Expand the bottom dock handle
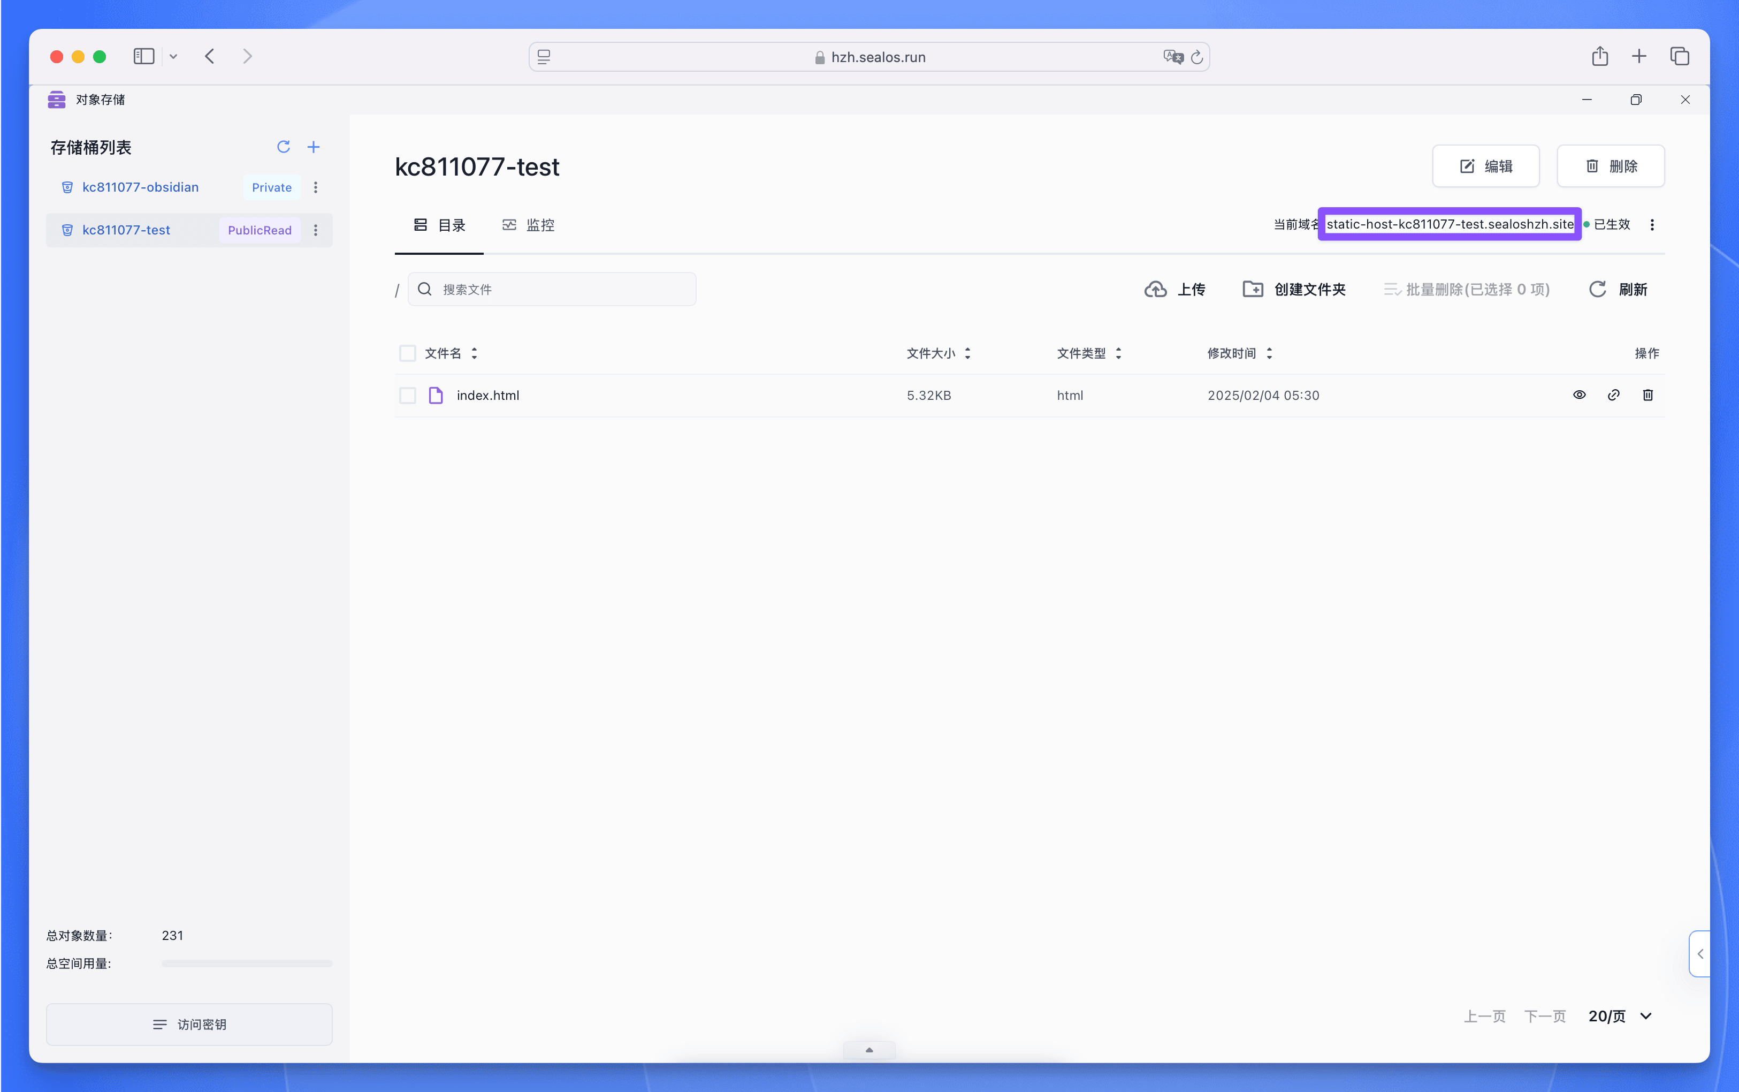 coord(869,1050)
